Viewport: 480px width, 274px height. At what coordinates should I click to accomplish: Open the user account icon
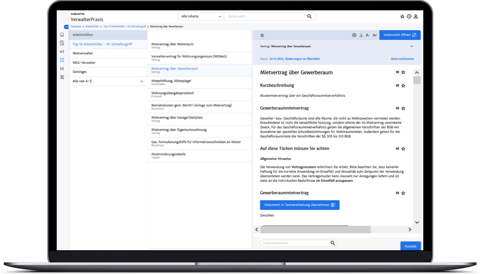(x=416, y=16)
